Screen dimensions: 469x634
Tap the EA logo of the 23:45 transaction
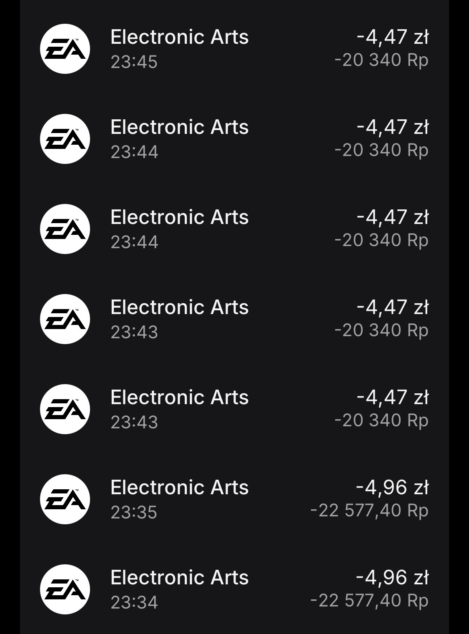click(65, 49)
